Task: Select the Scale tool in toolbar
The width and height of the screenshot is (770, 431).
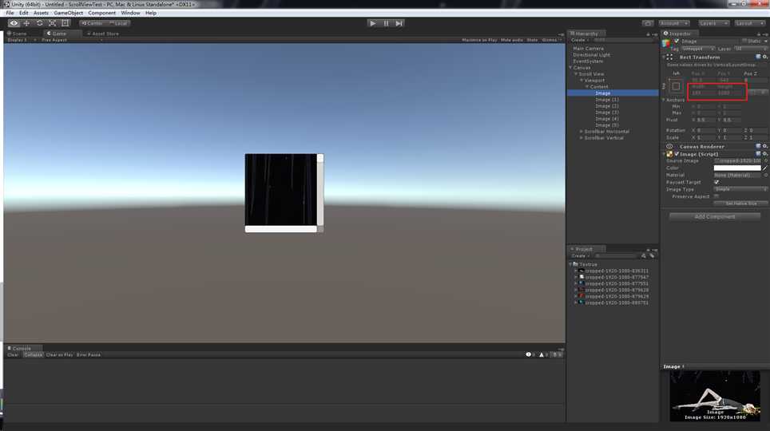Action: click(52, 23)
